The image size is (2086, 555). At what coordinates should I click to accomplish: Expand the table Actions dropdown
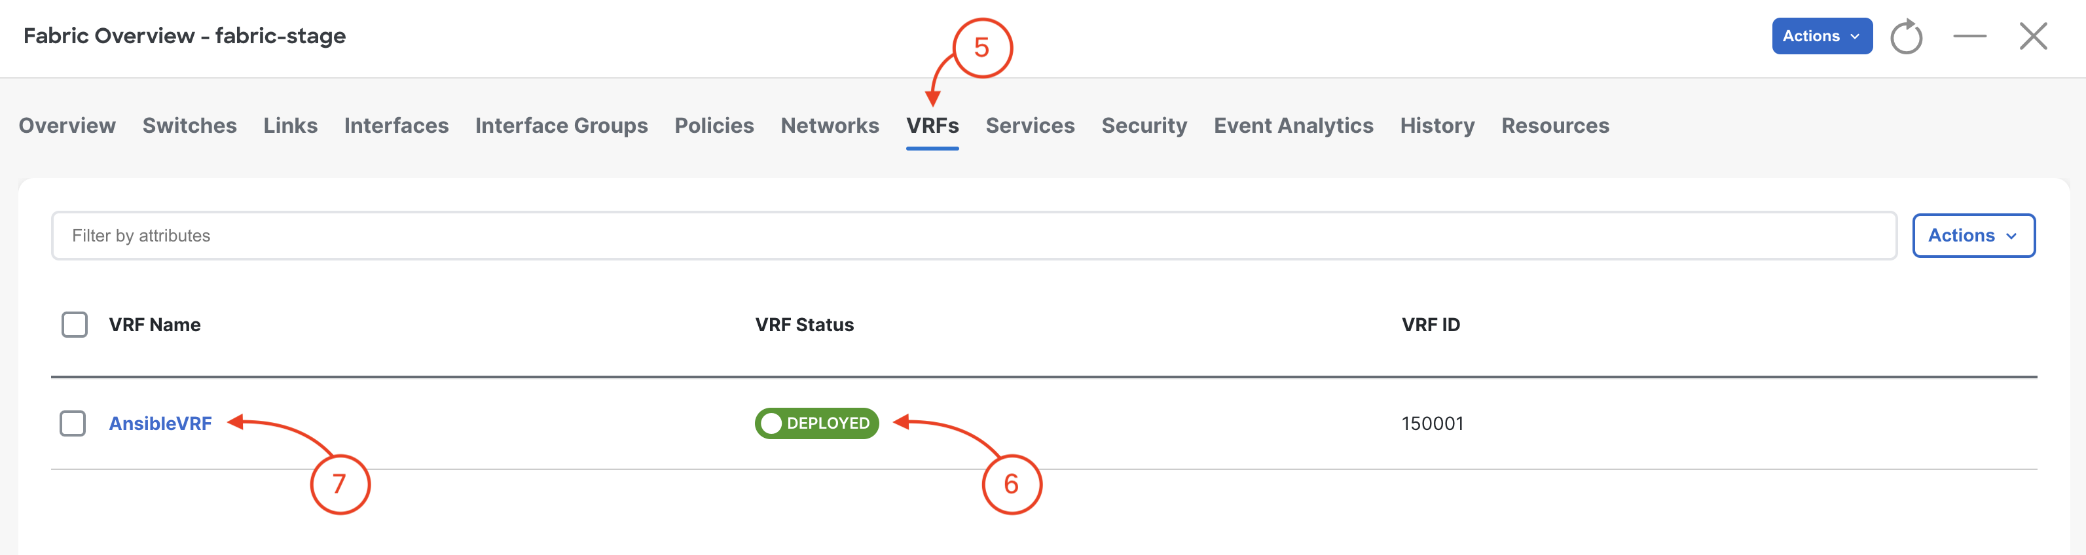point(1973,236)
